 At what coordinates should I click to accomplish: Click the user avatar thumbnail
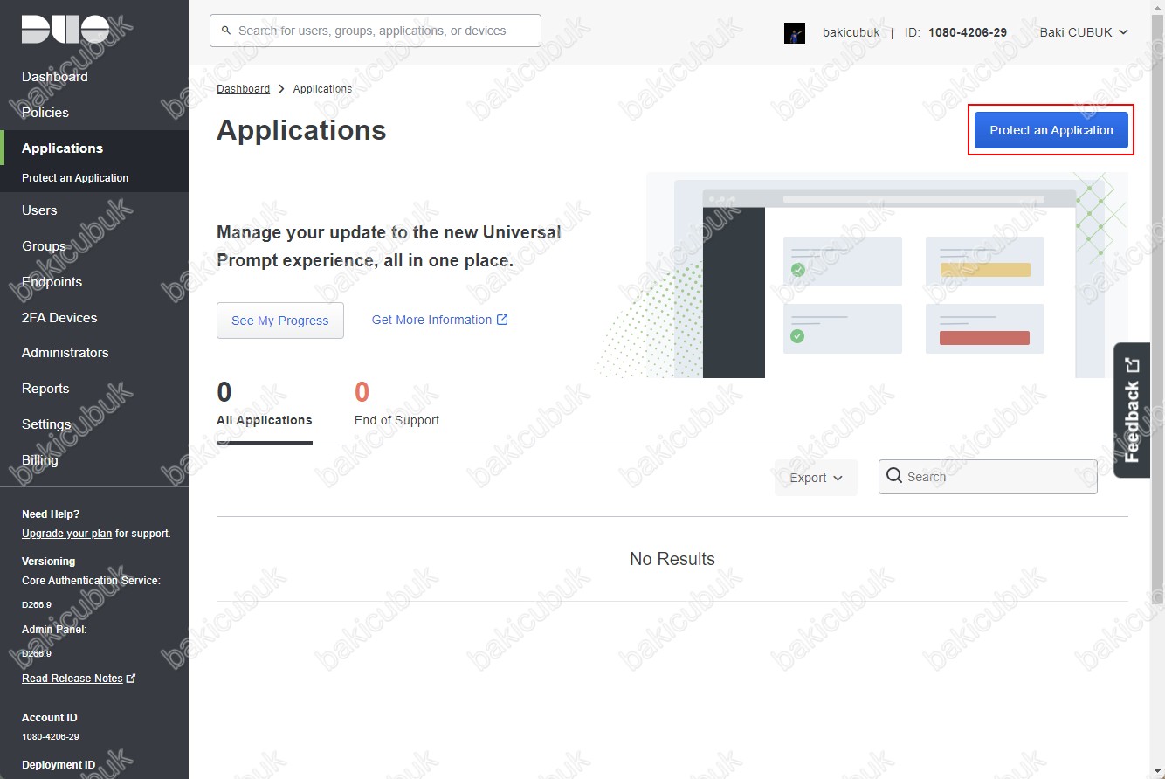(x=795, y=33)
